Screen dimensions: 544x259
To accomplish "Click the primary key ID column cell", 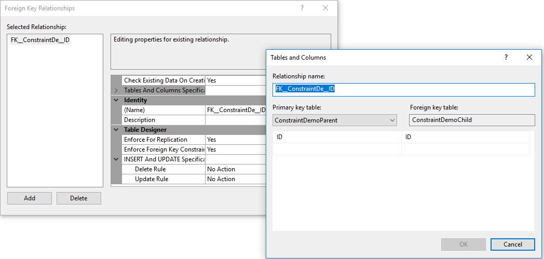I will click(337, 137).
